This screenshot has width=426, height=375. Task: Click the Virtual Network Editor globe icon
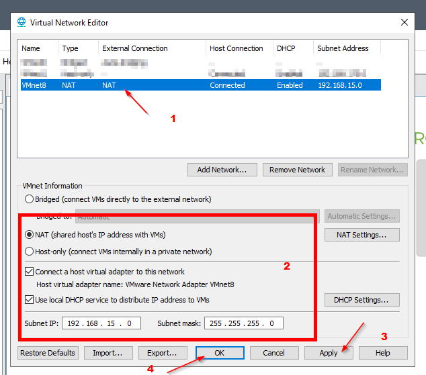(22, 22)
